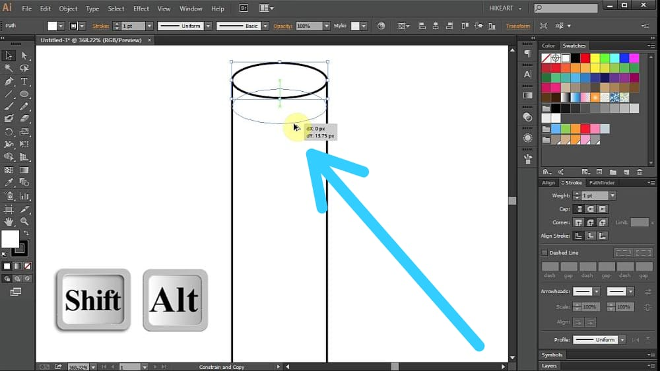Click the New Color Group folder icon
The image size is (660, 371).
[613, 172]
